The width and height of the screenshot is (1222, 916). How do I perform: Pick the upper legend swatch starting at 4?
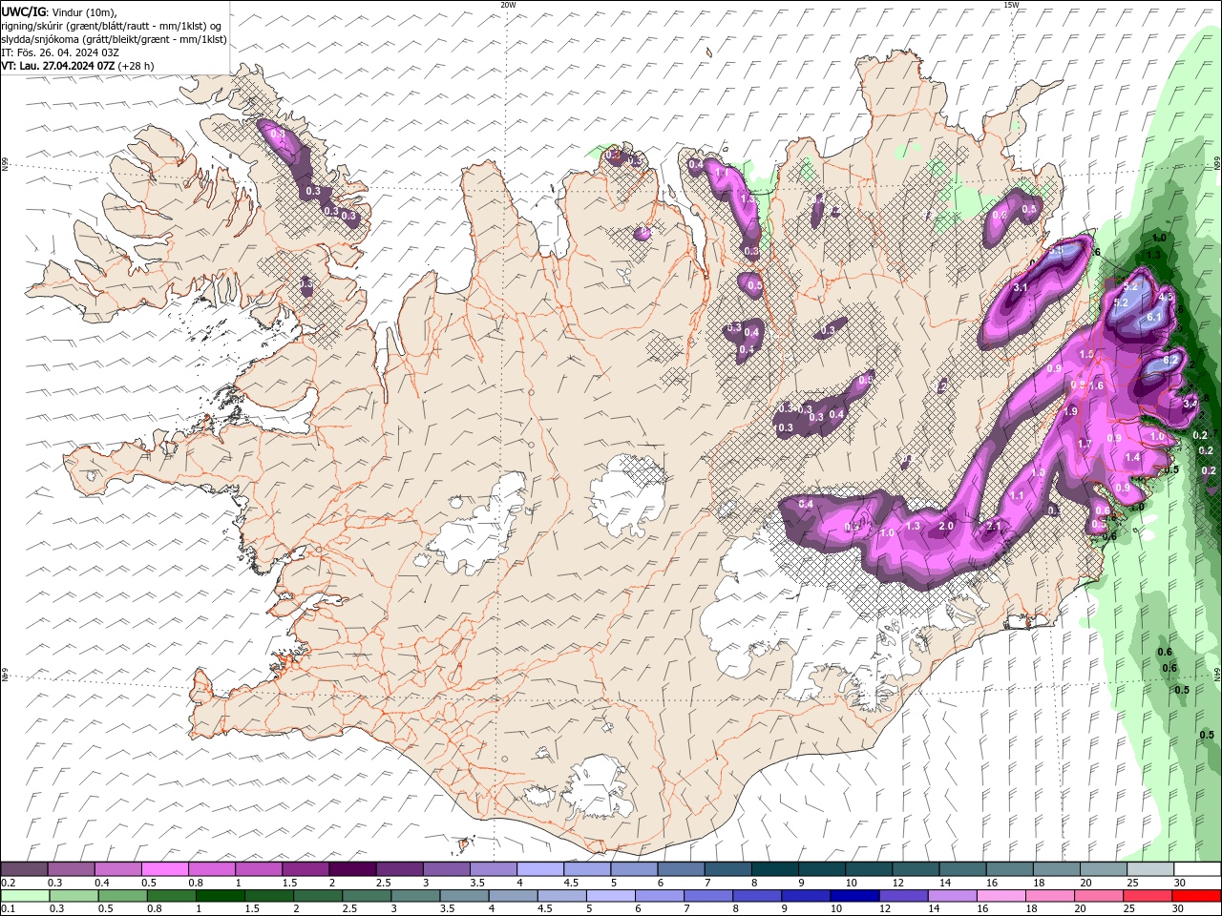click(x=540, y=869)
